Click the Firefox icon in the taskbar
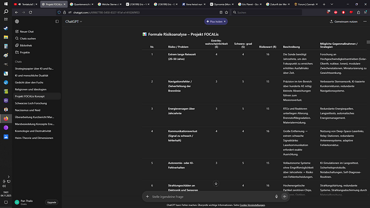Viewport: 370px width, 208px height. (x=6, y=118)
